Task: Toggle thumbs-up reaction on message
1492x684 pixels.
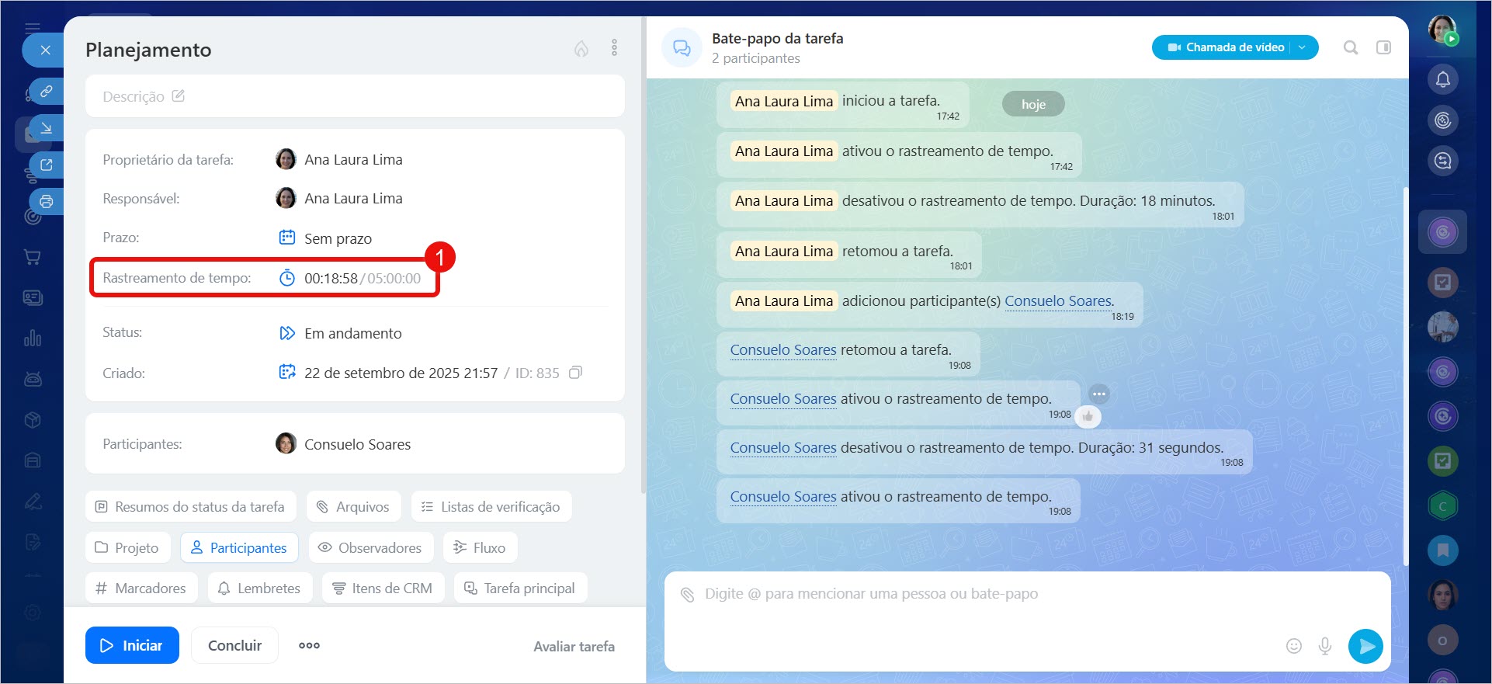Action: tap(1088, 417)
